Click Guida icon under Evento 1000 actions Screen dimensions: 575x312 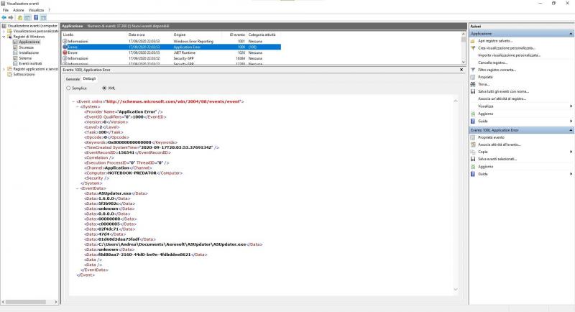click(x=473, y=174)
